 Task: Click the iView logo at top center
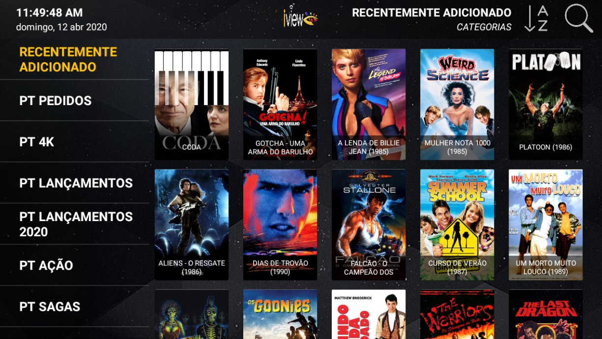pyautogui.click(x=300, y=18)
